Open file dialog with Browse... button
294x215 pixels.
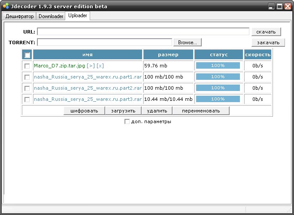[x=187, y=42]
